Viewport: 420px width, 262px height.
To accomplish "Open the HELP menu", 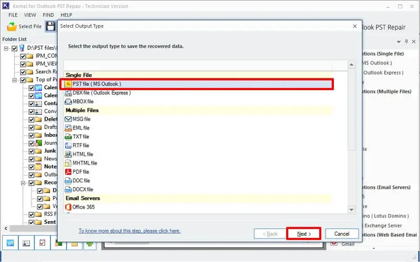I will pos(66,15).
